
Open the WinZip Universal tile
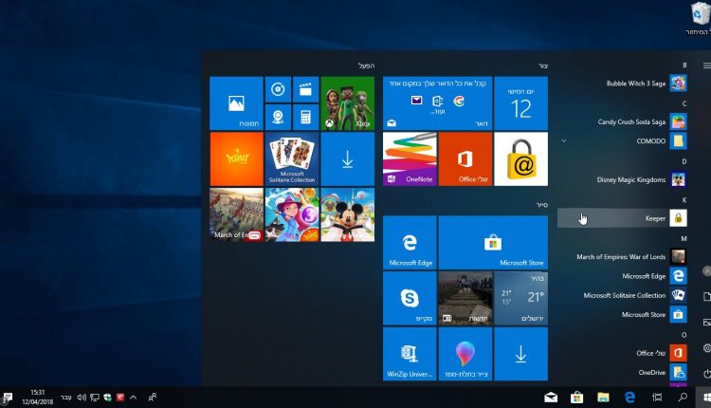point(410,354)
